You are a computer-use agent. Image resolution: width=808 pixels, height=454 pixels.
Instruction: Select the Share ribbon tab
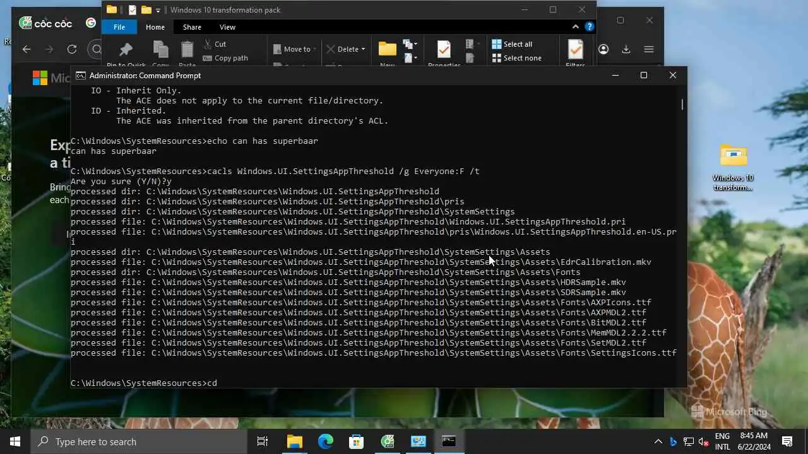[x=192, y=27]
